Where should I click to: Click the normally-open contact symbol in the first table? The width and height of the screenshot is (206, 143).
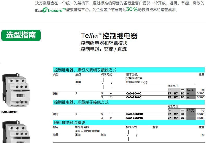(x=103, y=84)
